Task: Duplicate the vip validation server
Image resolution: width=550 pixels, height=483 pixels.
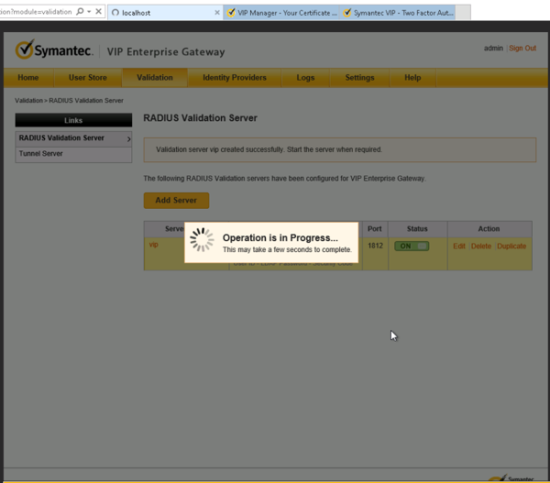Action: pos(511,247)
